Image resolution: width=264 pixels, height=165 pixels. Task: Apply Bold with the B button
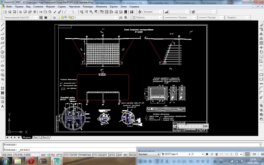[207, 154]
